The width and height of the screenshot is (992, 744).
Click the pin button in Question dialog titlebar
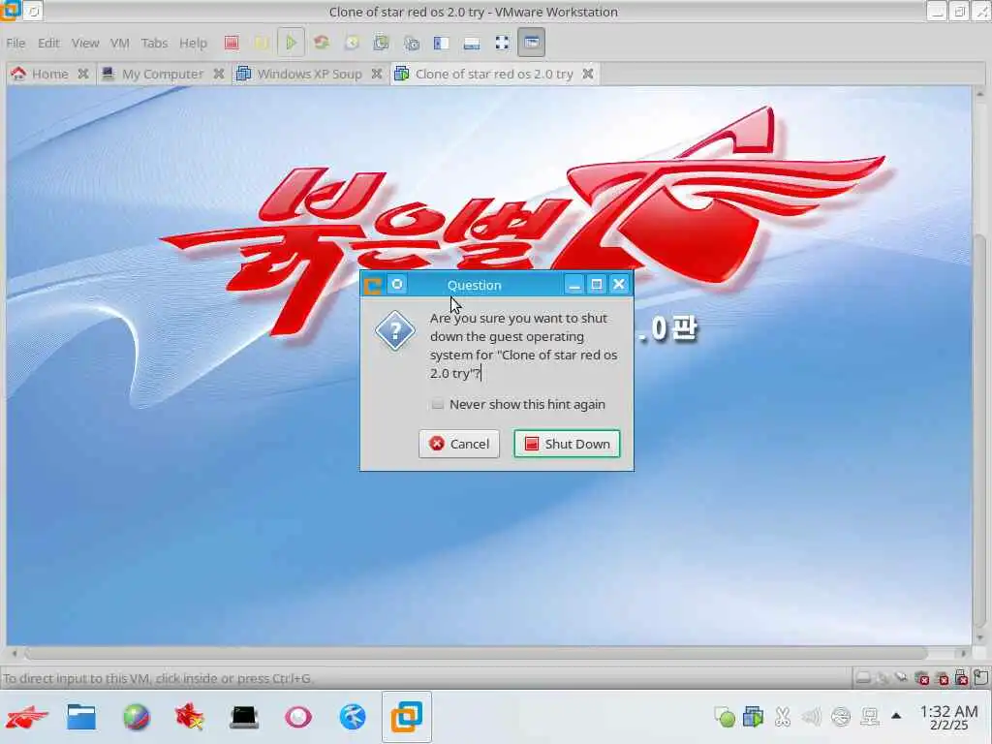[397, 285]
